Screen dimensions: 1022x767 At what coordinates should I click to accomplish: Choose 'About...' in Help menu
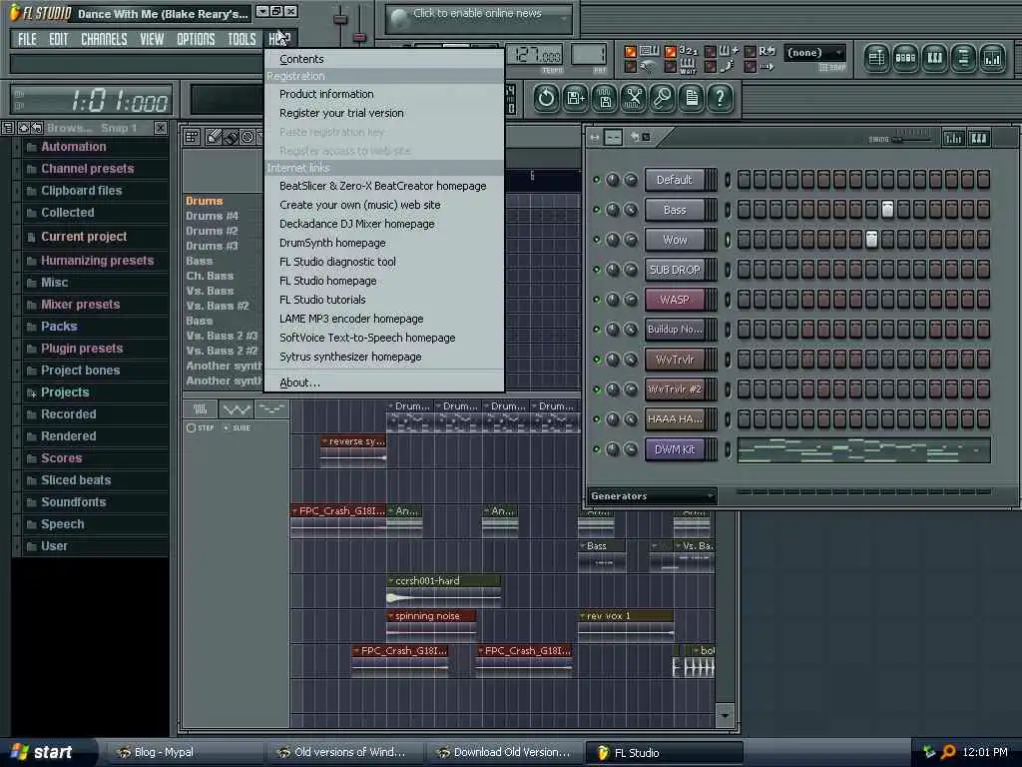384,383
